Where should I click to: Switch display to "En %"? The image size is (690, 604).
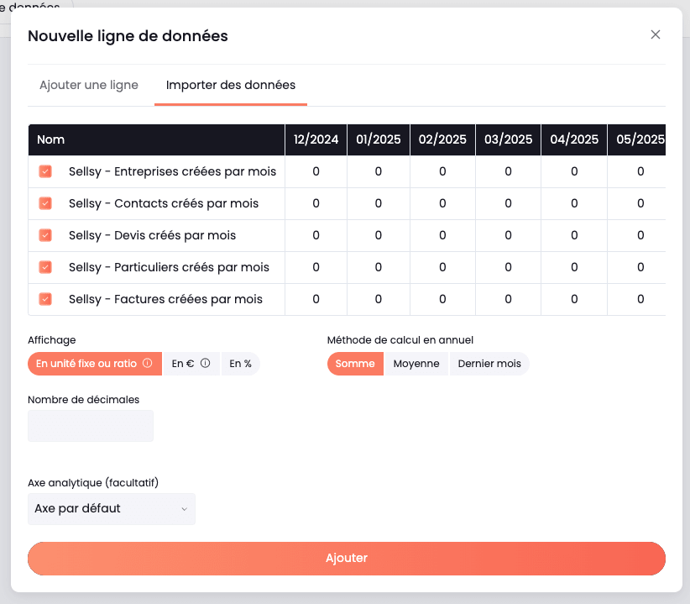(241, 363)
